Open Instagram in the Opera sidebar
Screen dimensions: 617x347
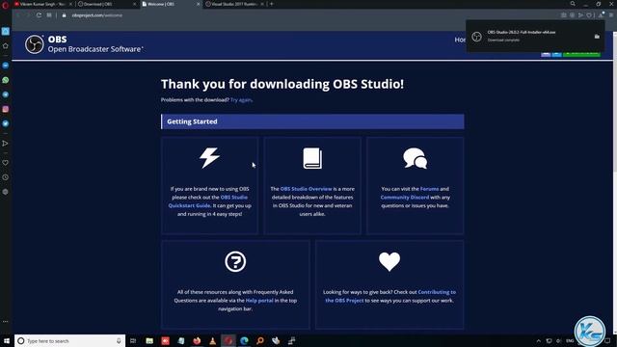(x=6, y=109)
